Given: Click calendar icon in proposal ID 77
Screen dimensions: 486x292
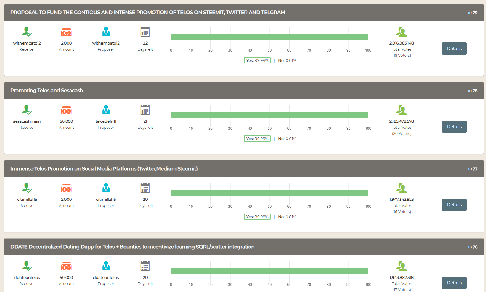Looking at the screenshot, I should point(145,188).
